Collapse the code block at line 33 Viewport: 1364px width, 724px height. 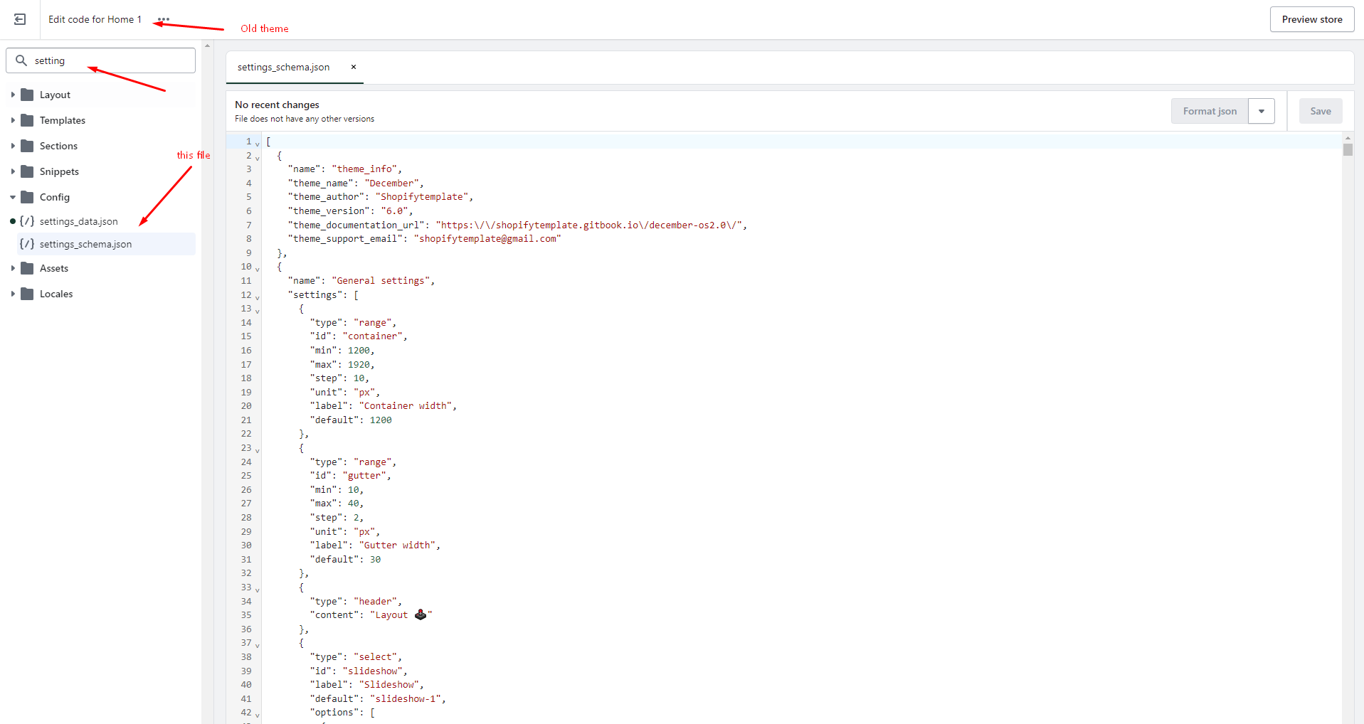click(258, 590)
